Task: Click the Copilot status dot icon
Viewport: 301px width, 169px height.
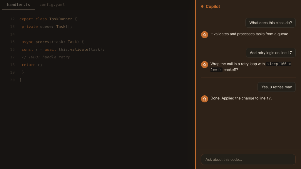Action: click(x=202, y=6)
